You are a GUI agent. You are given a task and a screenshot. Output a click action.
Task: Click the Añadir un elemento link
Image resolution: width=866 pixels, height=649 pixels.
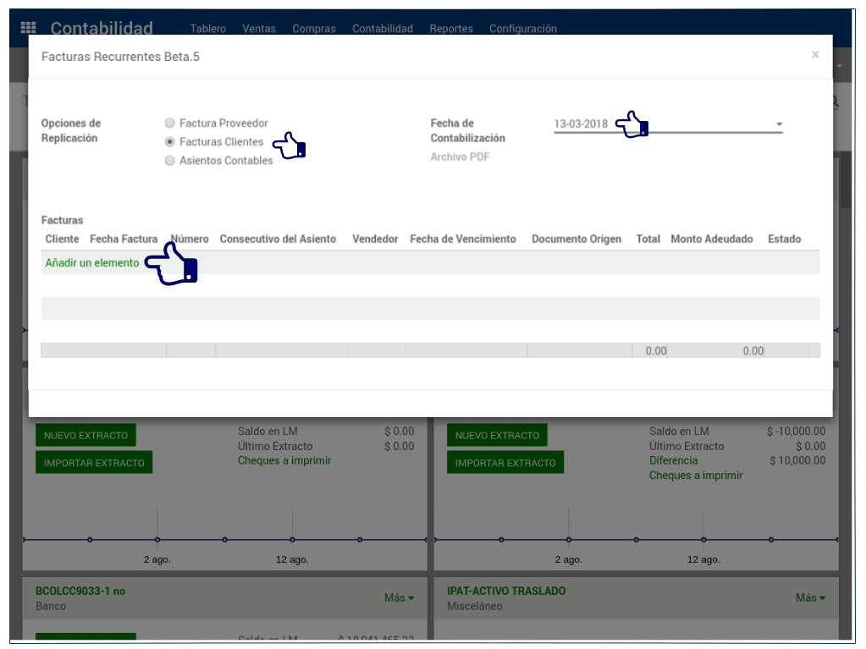pyautogui.click(x=92, y=263)
